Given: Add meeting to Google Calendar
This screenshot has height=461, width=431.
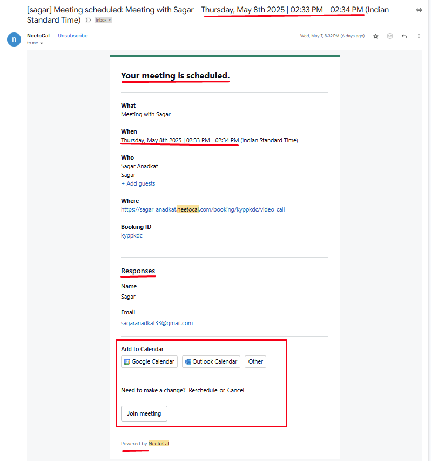Looking at the screenshot, I should point(149,361).
